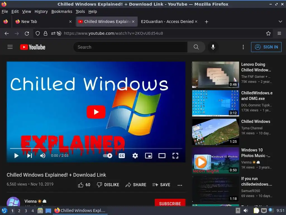Viewport: 286px width, 215px height.
Task: Switch to workspace 2 in taskbar
Action: 19,211
